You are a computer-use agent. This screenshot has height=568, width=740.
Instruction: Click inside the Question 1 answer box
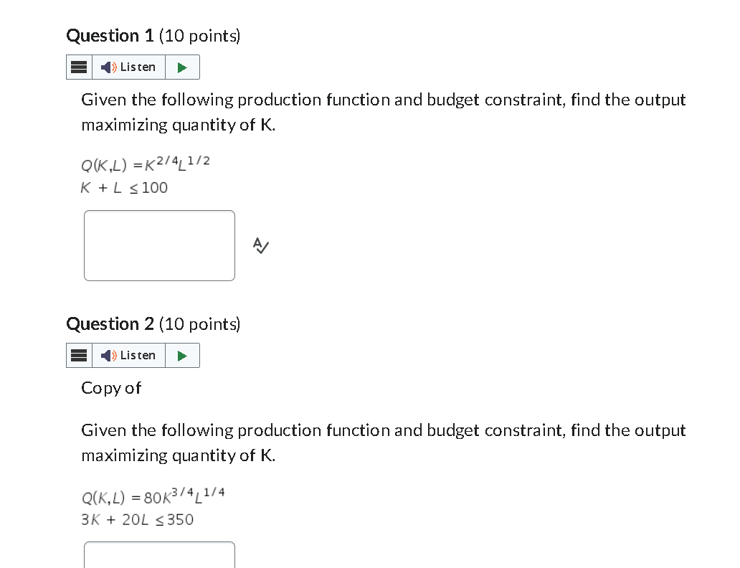pyautogui.click(x=159, y=245)
